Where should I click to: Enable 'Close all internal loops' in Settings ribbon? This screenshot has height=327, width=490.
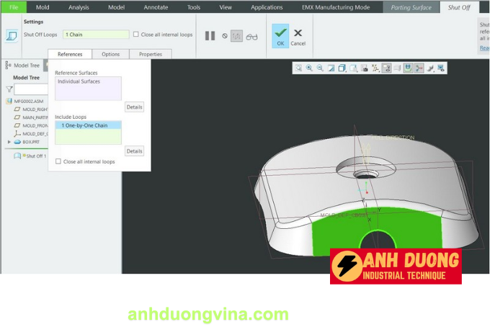(x=136, y=35)
